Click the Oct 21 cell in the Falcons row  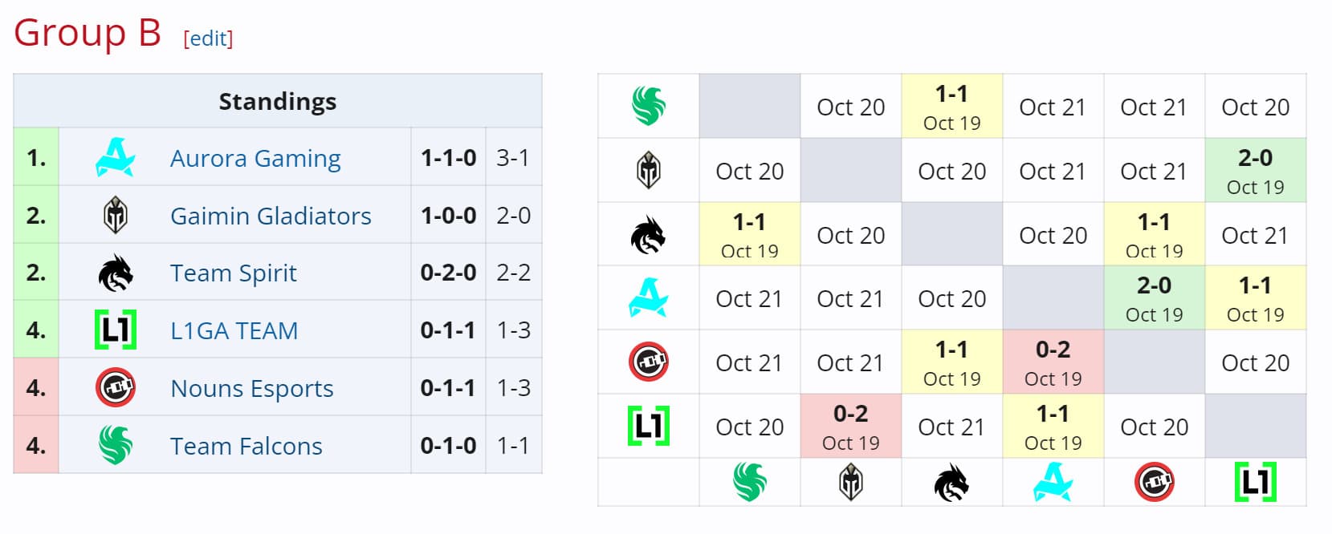pyautogui.click(x=1053, y=106)
